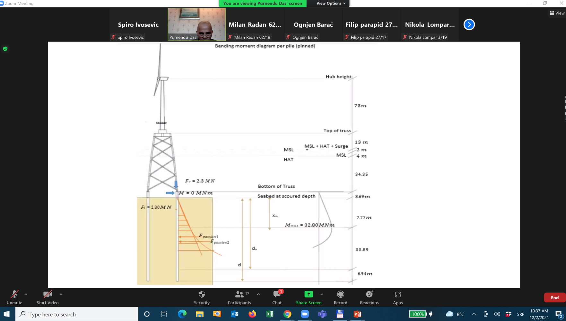Click the Windows taskbar search box
The image size is (566, 321).
tap(77, 314)
